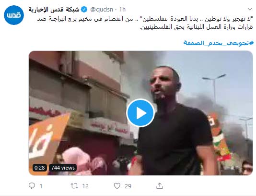256x196 pixels.
Task: Play the embedded video
Action: click(x=140, y=113)
